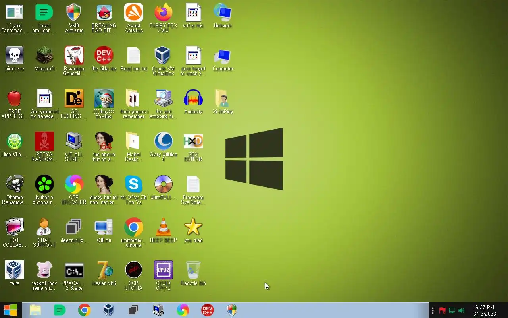Run the 2PACAL... 2.3.exe console icon
This screenshot has width=508, height=318.
tap(74, 270)
